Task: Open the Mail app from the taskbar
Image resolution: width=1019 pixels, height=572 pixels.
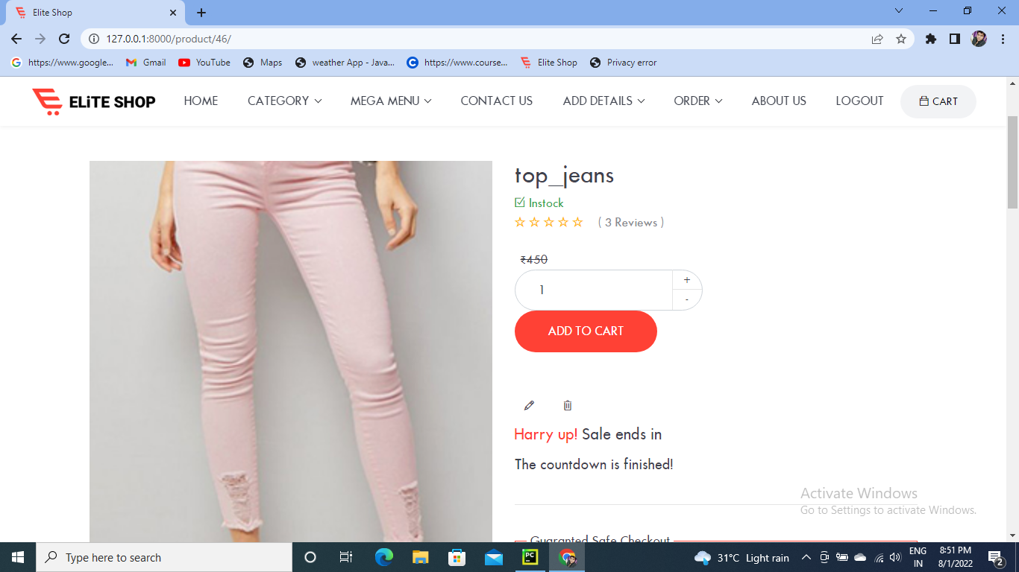Action: (493, 557)
